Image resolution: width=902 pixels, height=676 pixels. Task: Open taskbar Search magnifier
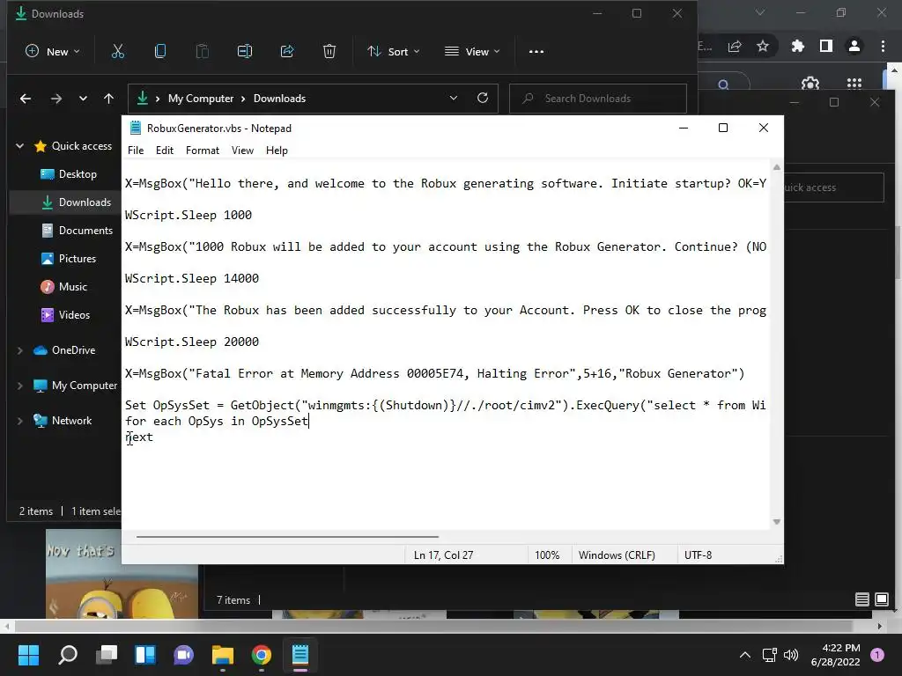point(68,655)
